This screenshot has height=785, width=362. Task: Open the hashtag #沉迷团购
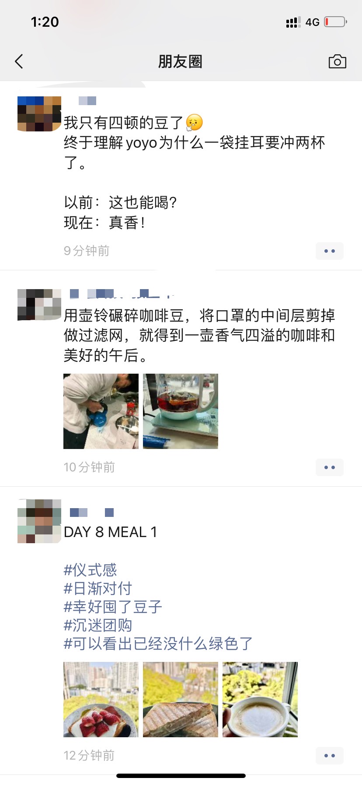98,625
